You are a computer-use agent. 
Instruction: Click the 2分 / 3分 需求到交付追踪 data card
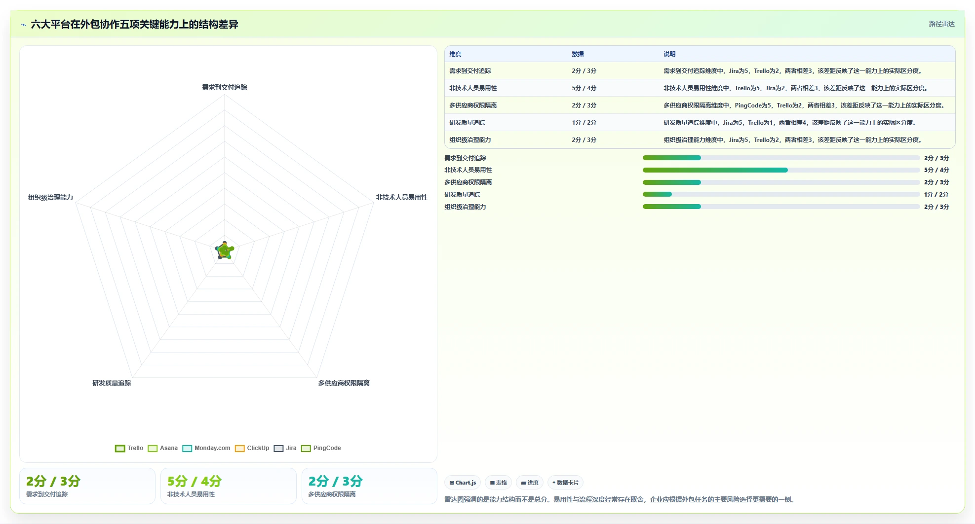click(87, 486)
